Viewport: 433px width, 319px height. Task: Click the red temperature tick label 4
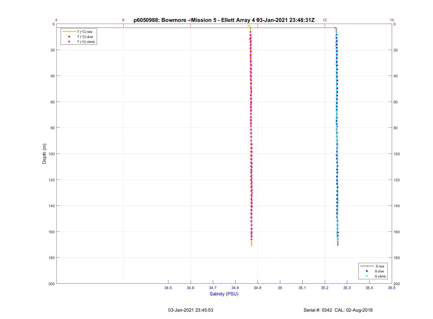coord(56,20)
